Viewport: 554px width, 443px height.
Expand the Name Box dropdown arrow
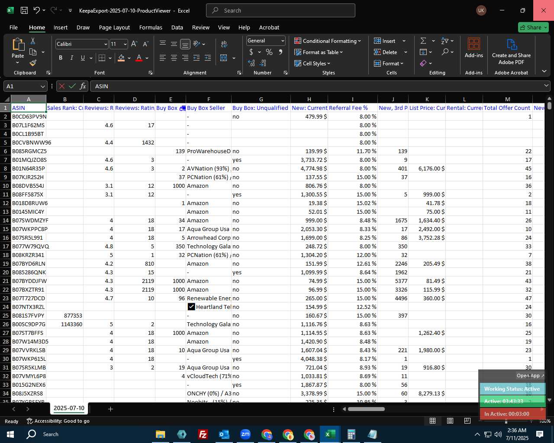pyautogui.click(x=42, y=86)
